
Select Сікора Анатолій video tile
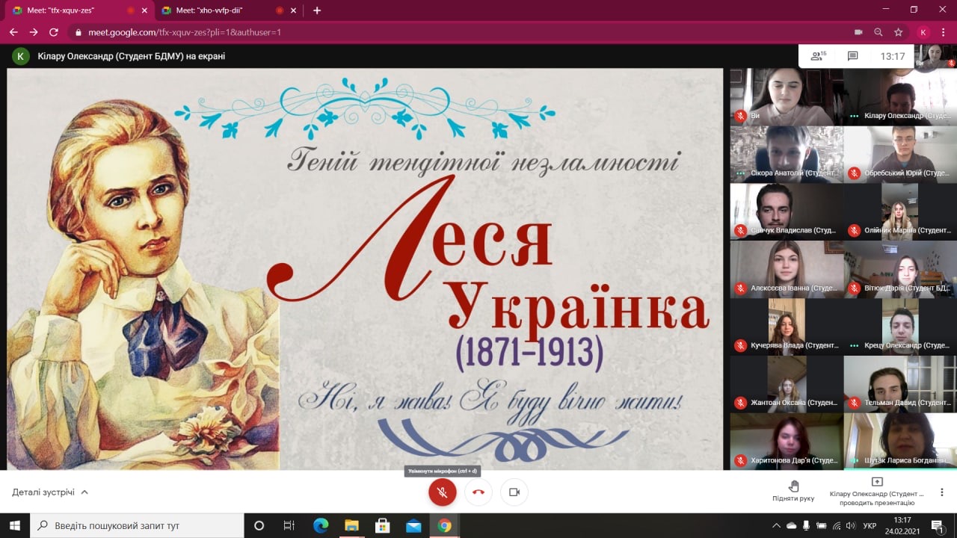click(x=787, y=154)
